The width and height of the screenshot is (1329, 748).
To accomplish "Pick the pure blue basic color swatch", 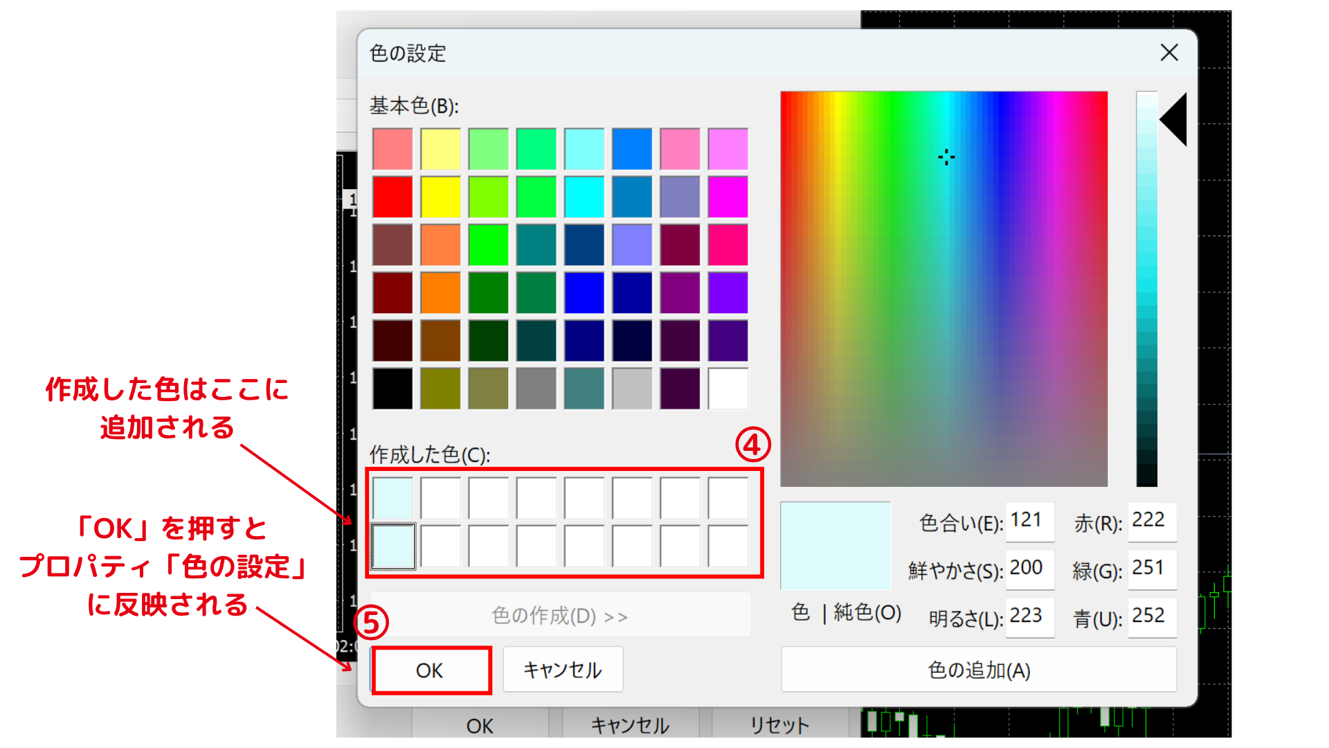I will 584,293.
